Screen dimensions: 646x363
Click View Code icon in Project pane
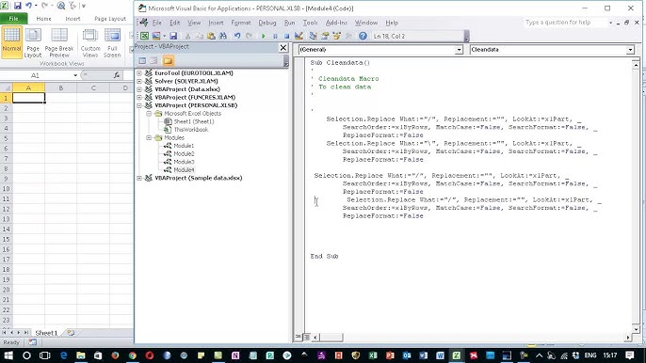tap(142, 61)
